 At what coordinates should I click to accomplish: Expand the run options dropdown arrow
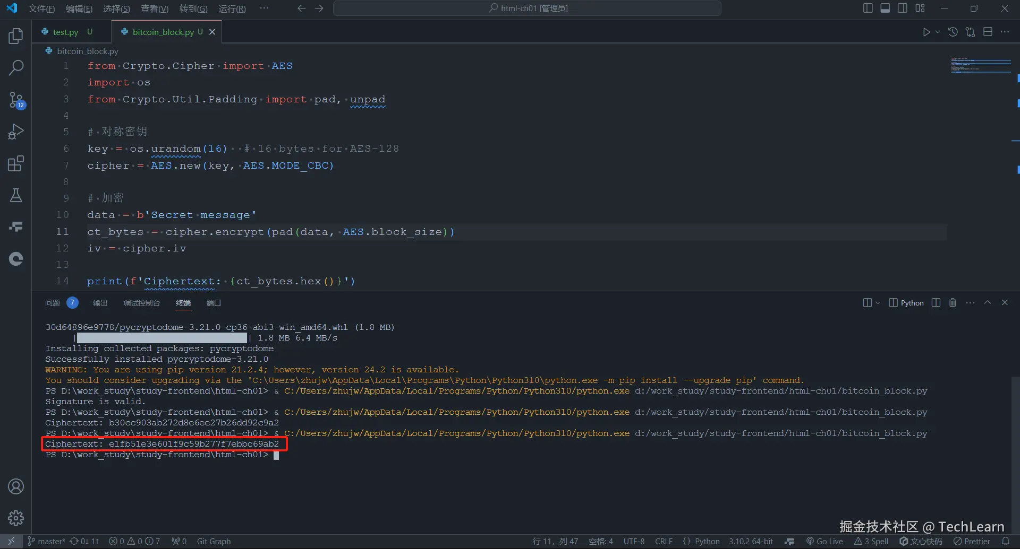click(938, 32)
